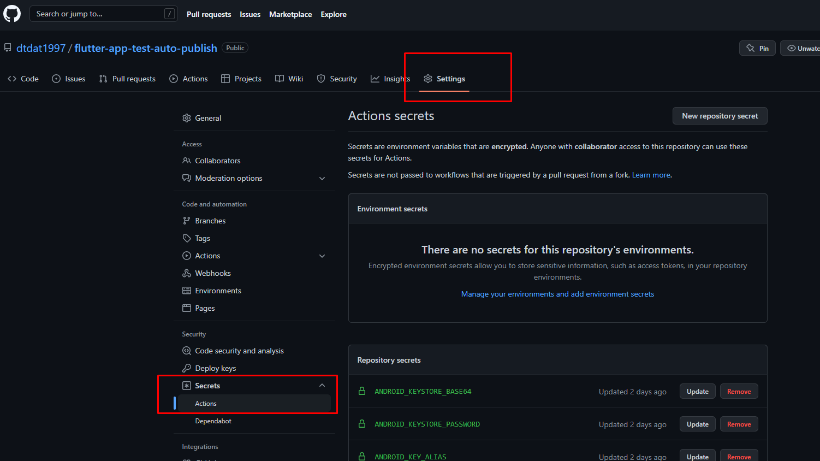The image size is (820, 461).
Task: Switch to the Insights tab
Action: tap(390, 79)
